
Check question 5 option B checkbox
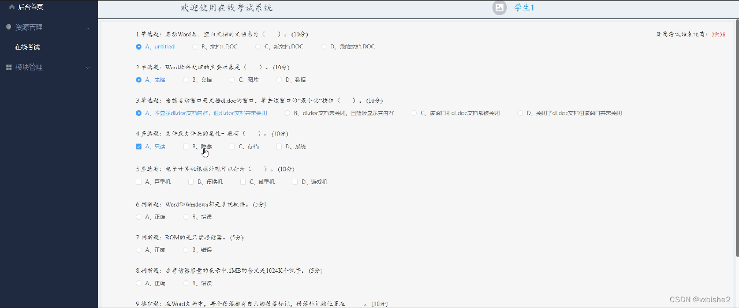tap(191, 182)
